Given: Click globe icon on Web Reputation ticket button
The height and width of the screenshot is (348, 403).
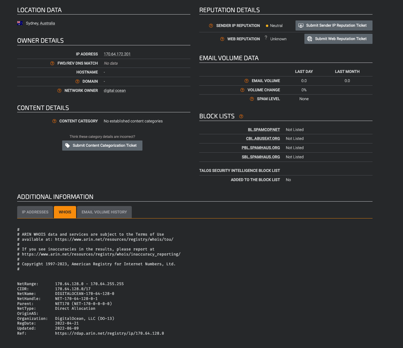Looking at the screenshot, I should 310,39.
